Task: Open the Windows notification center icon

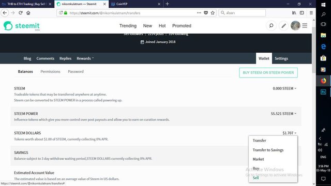Action: (x=323, y=179)
